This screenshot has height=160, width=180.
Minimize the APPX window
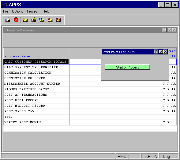coord(161,5)
